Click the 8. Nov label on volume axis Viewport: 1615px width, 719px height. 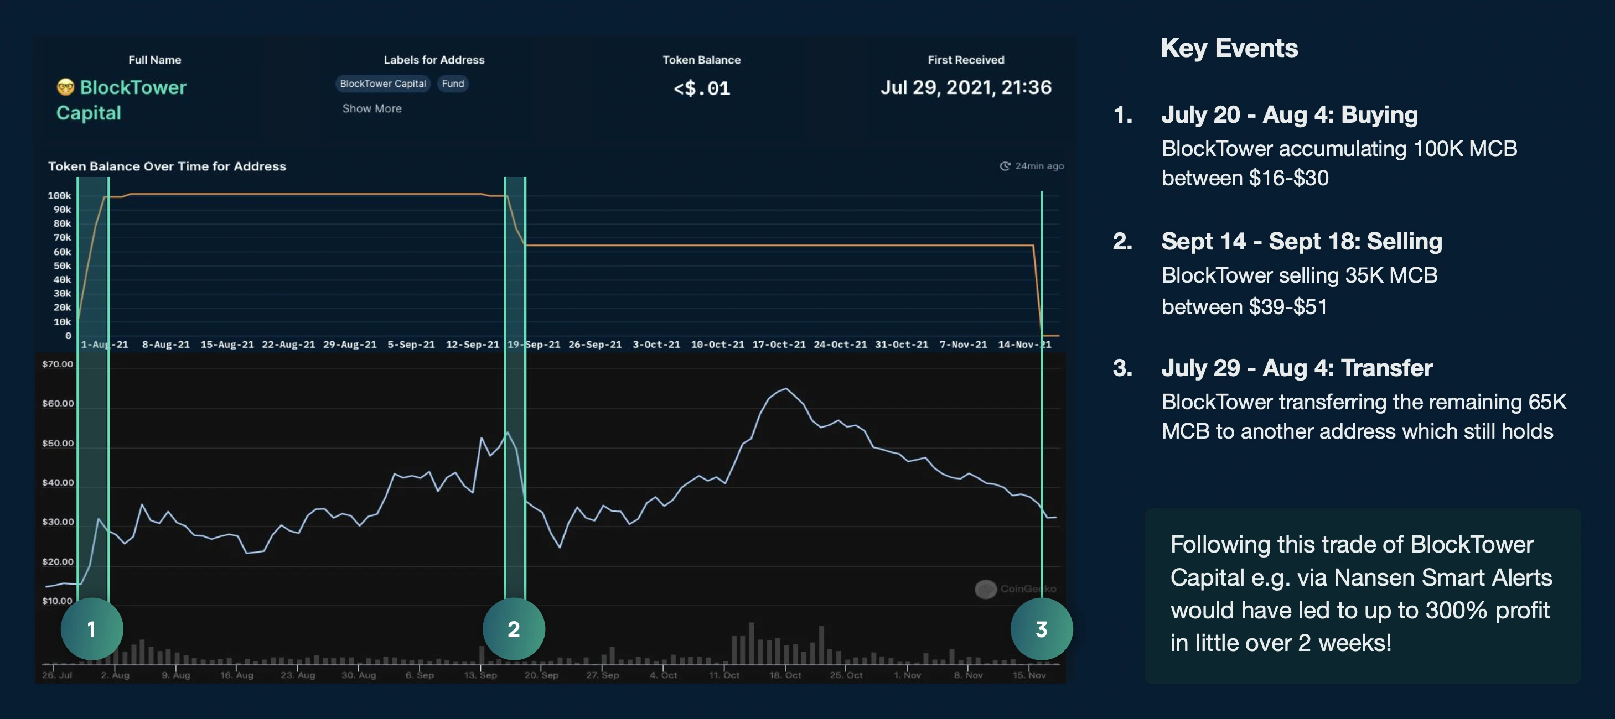(x=968, y=675)
